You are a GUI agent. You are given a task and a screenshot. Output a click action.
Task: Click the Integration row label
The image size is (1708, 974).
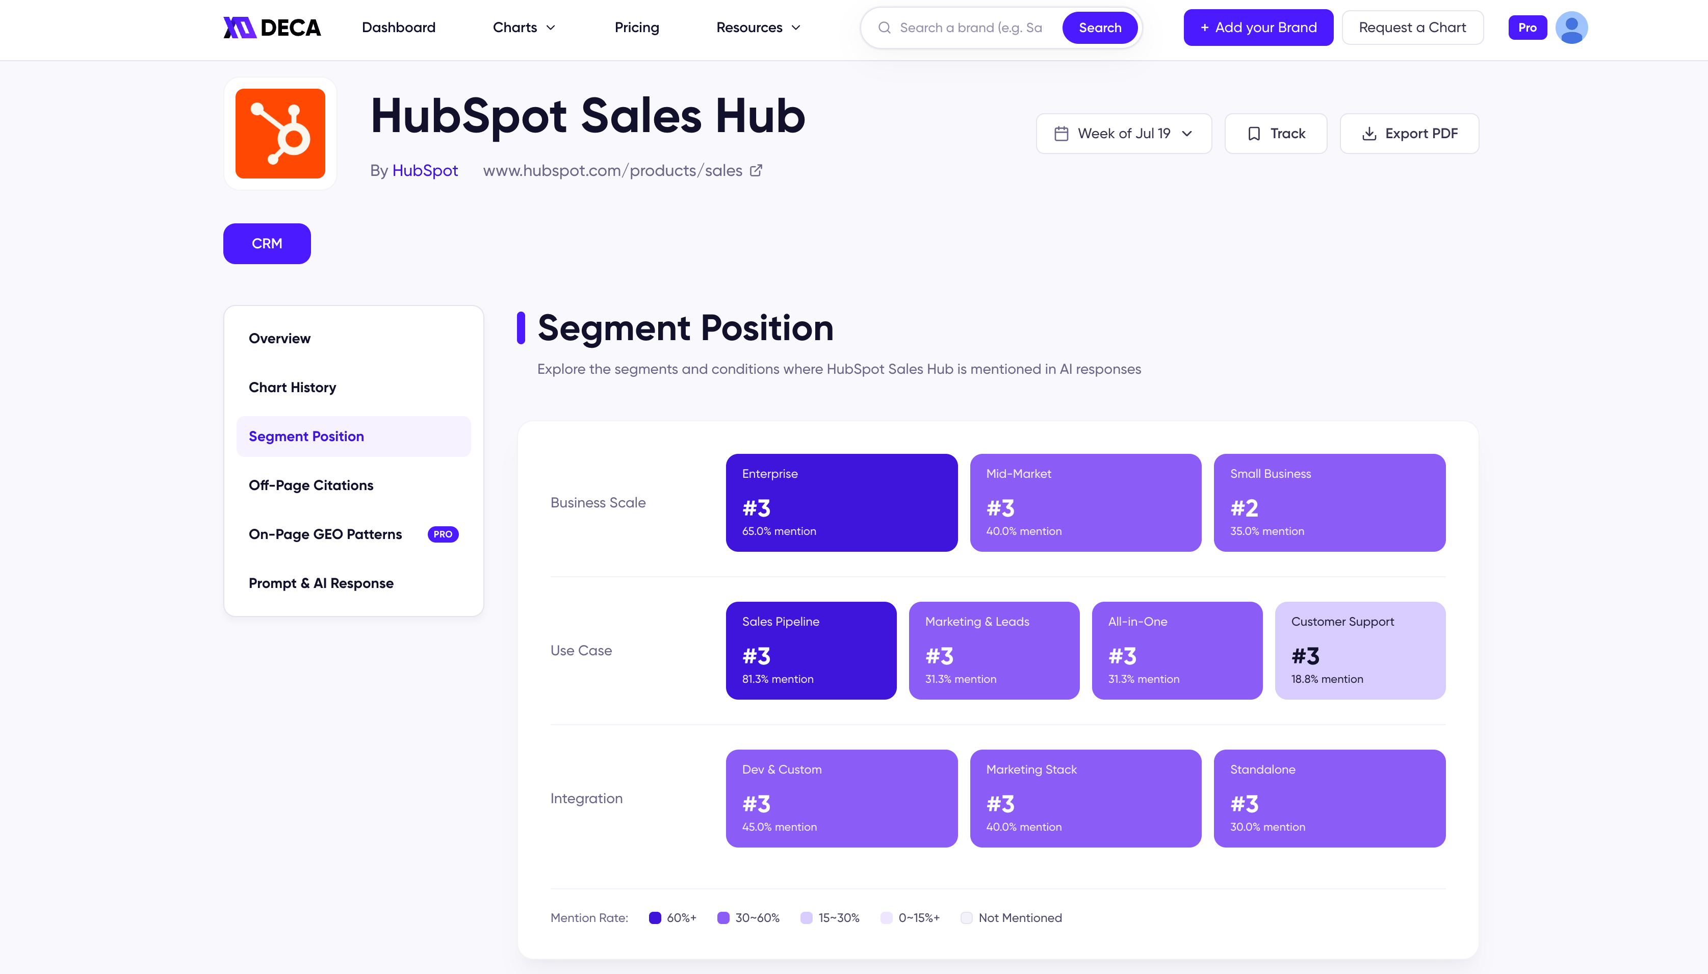586,799
